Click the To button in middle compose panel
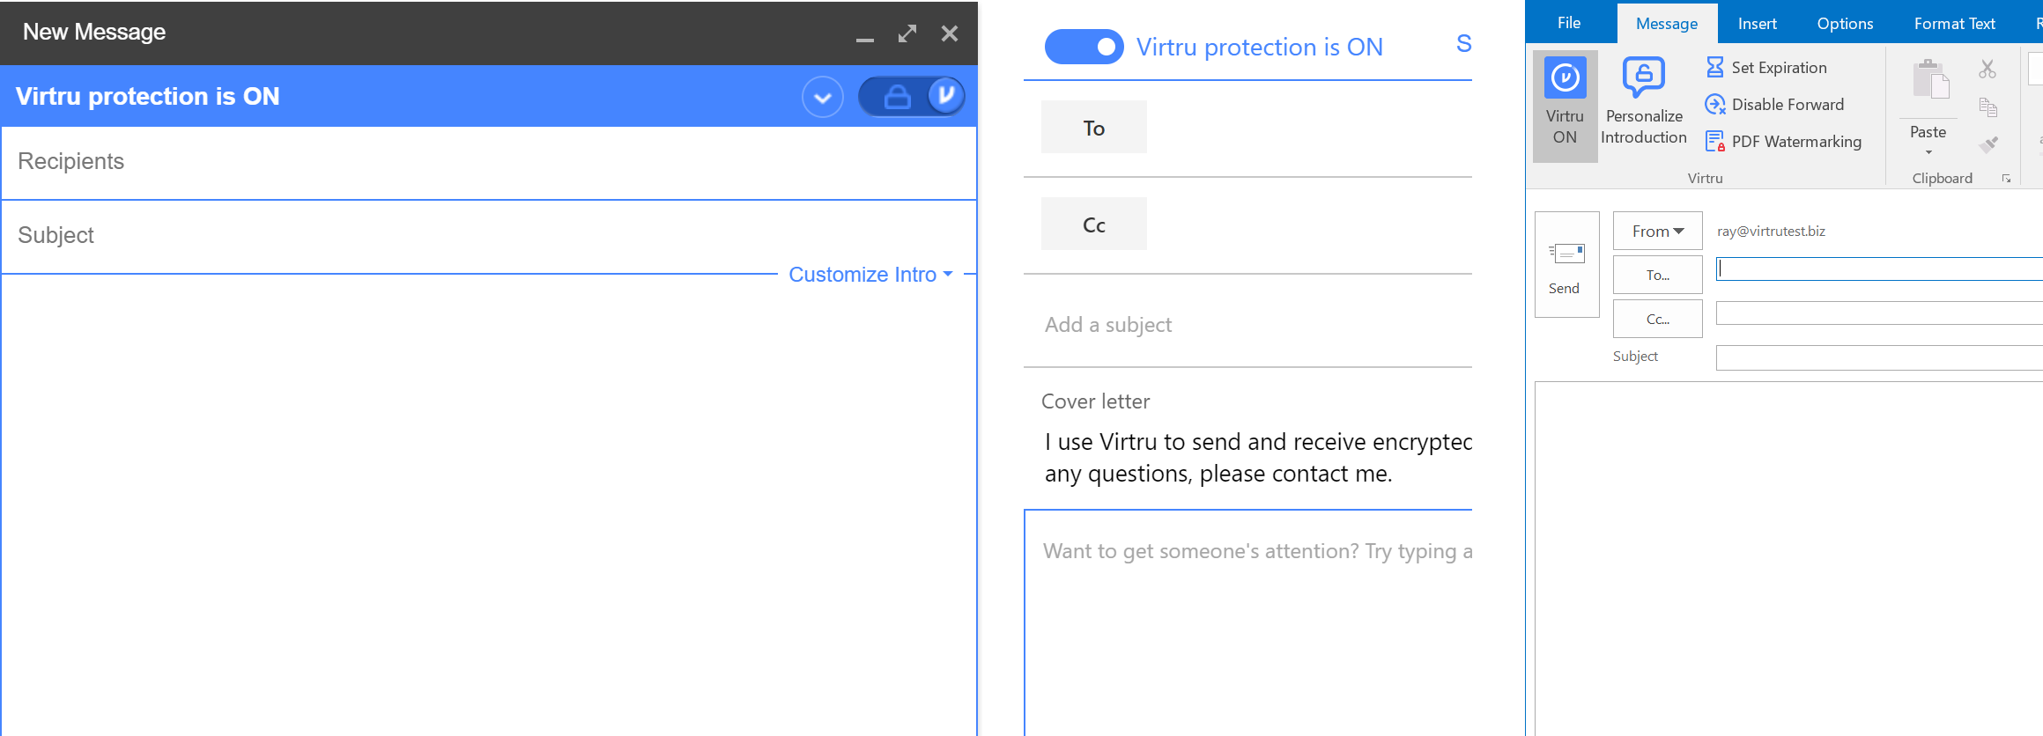Viewport: 2043px width, 736px height. [1094, 128]
